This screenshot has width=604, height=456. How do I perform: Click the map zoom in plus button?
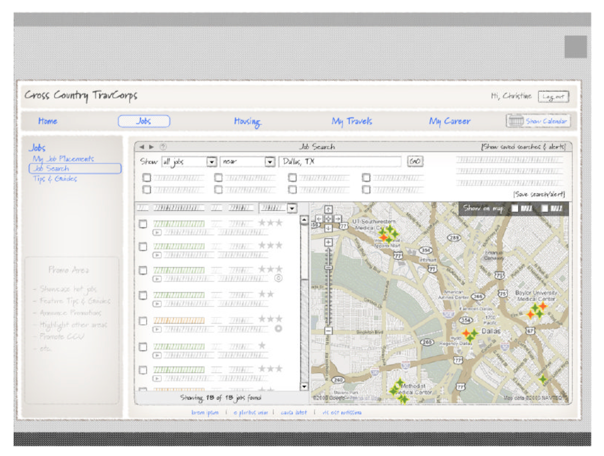point(328,242)
